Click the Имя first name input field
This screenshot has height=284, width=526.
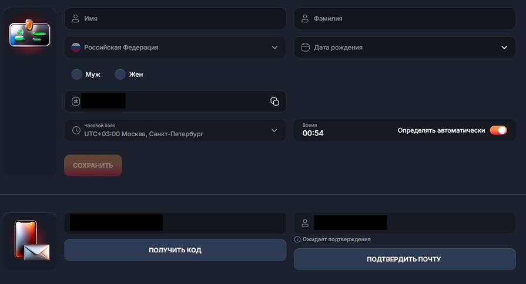pyautogui.click(x=175, y=18)
